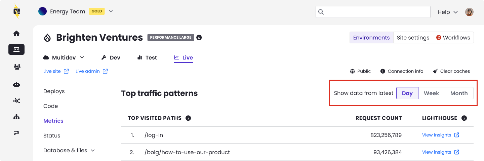Viewport: 484px width, 161px height.
Task: Open the organization hierarchy sidebar icon
Action: 16,117
